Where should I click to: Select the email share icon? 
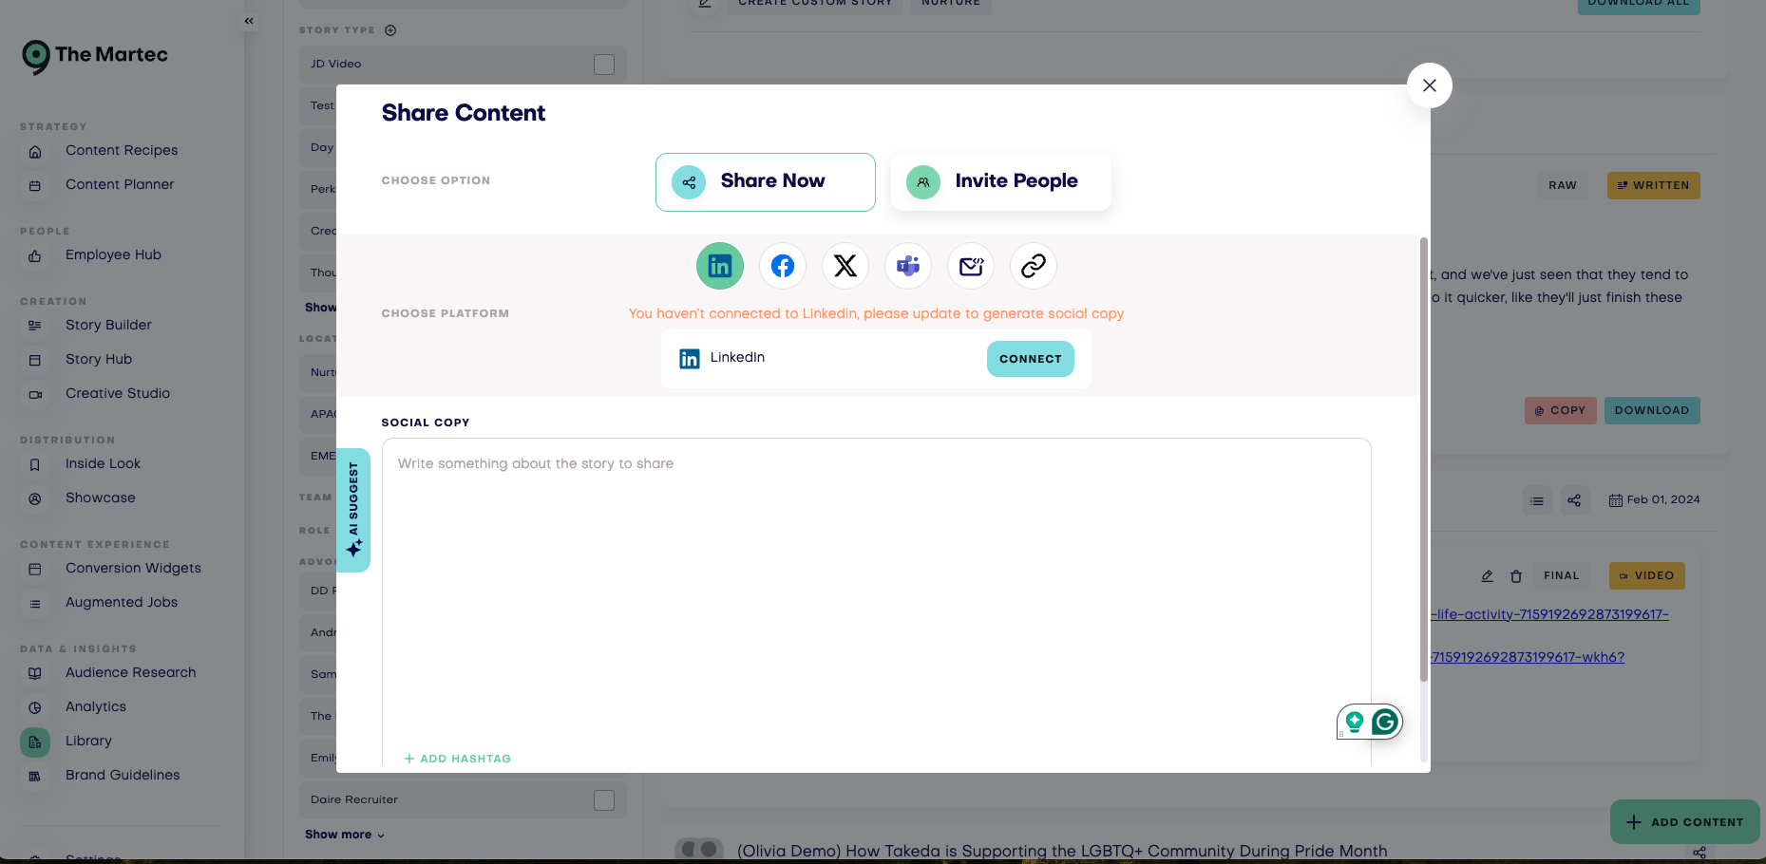coord(971,266)
